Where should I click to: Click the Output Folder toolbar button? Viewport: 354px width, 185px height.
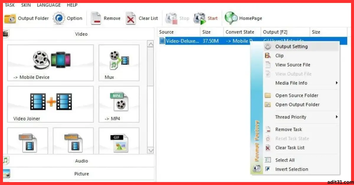pyautogui.click(x=27, y=18)
